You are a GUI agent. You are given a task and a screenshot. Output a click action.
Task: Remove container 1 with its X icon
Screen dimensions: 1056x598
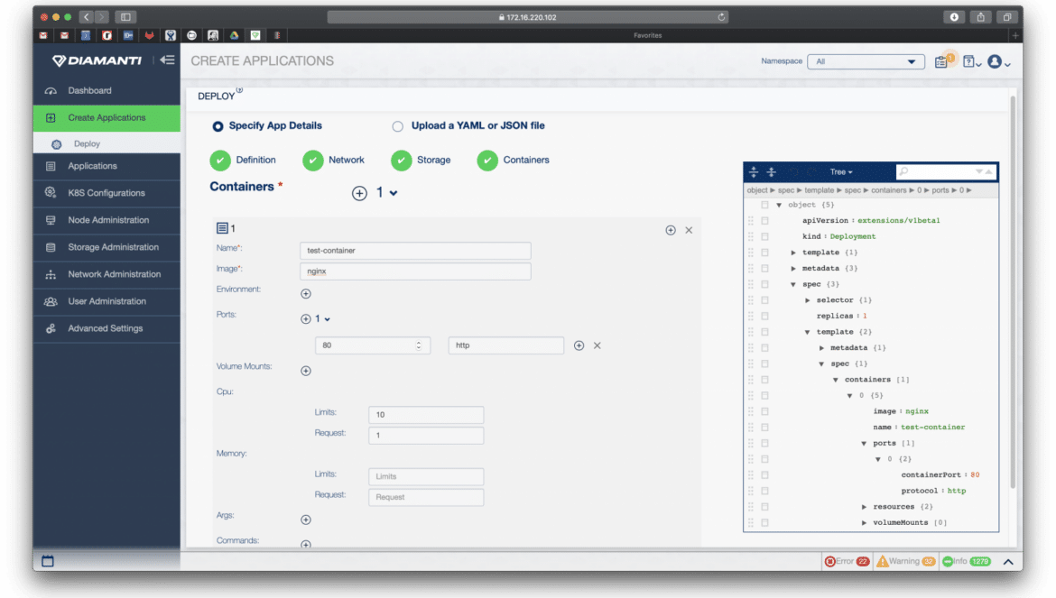tap(689, 230)
